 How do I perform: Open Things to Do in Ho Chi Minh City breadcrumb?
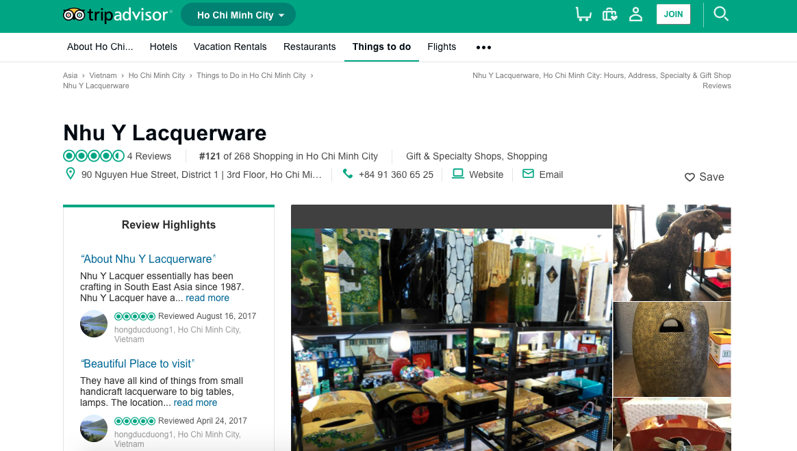(x=251, y=75)
